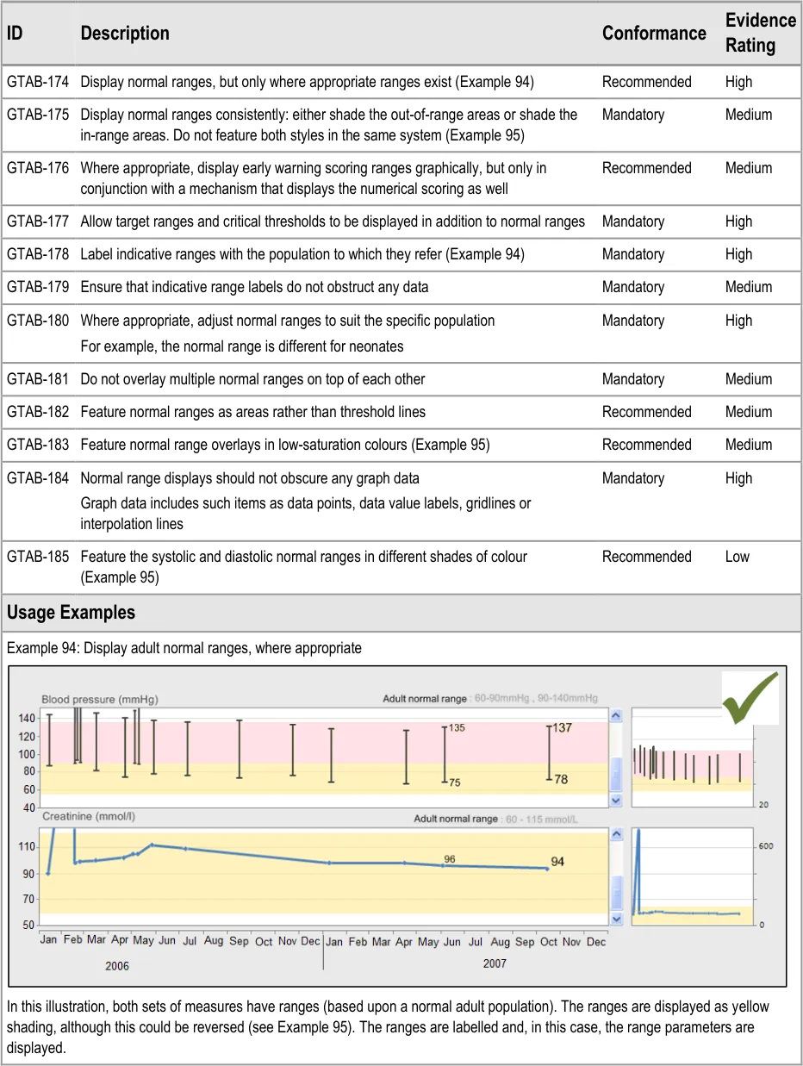This screenshot has width=803, height=1066.
Task: Select the June 2007 135/75 reading bar
Action: [x=445, y=754]
